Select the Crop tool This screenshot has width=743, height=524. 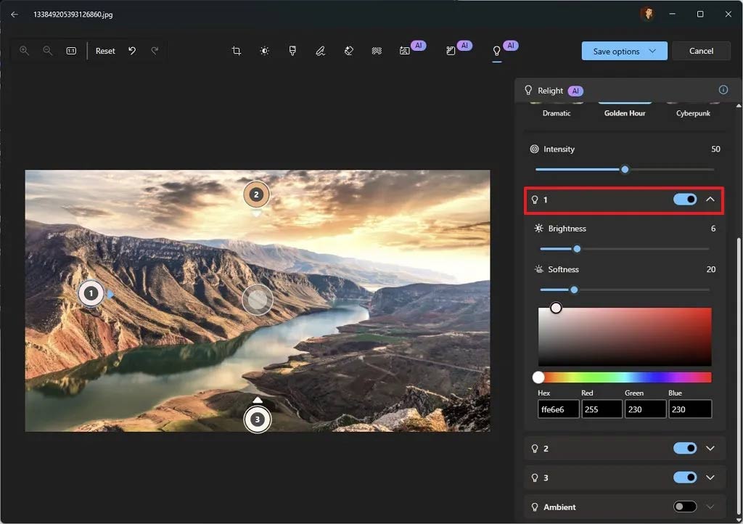(x=236, y=51)
